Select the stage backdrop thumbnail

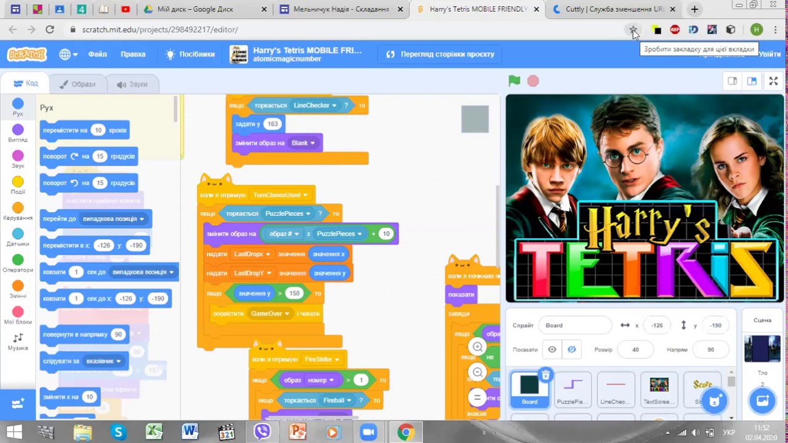(762, 349)
